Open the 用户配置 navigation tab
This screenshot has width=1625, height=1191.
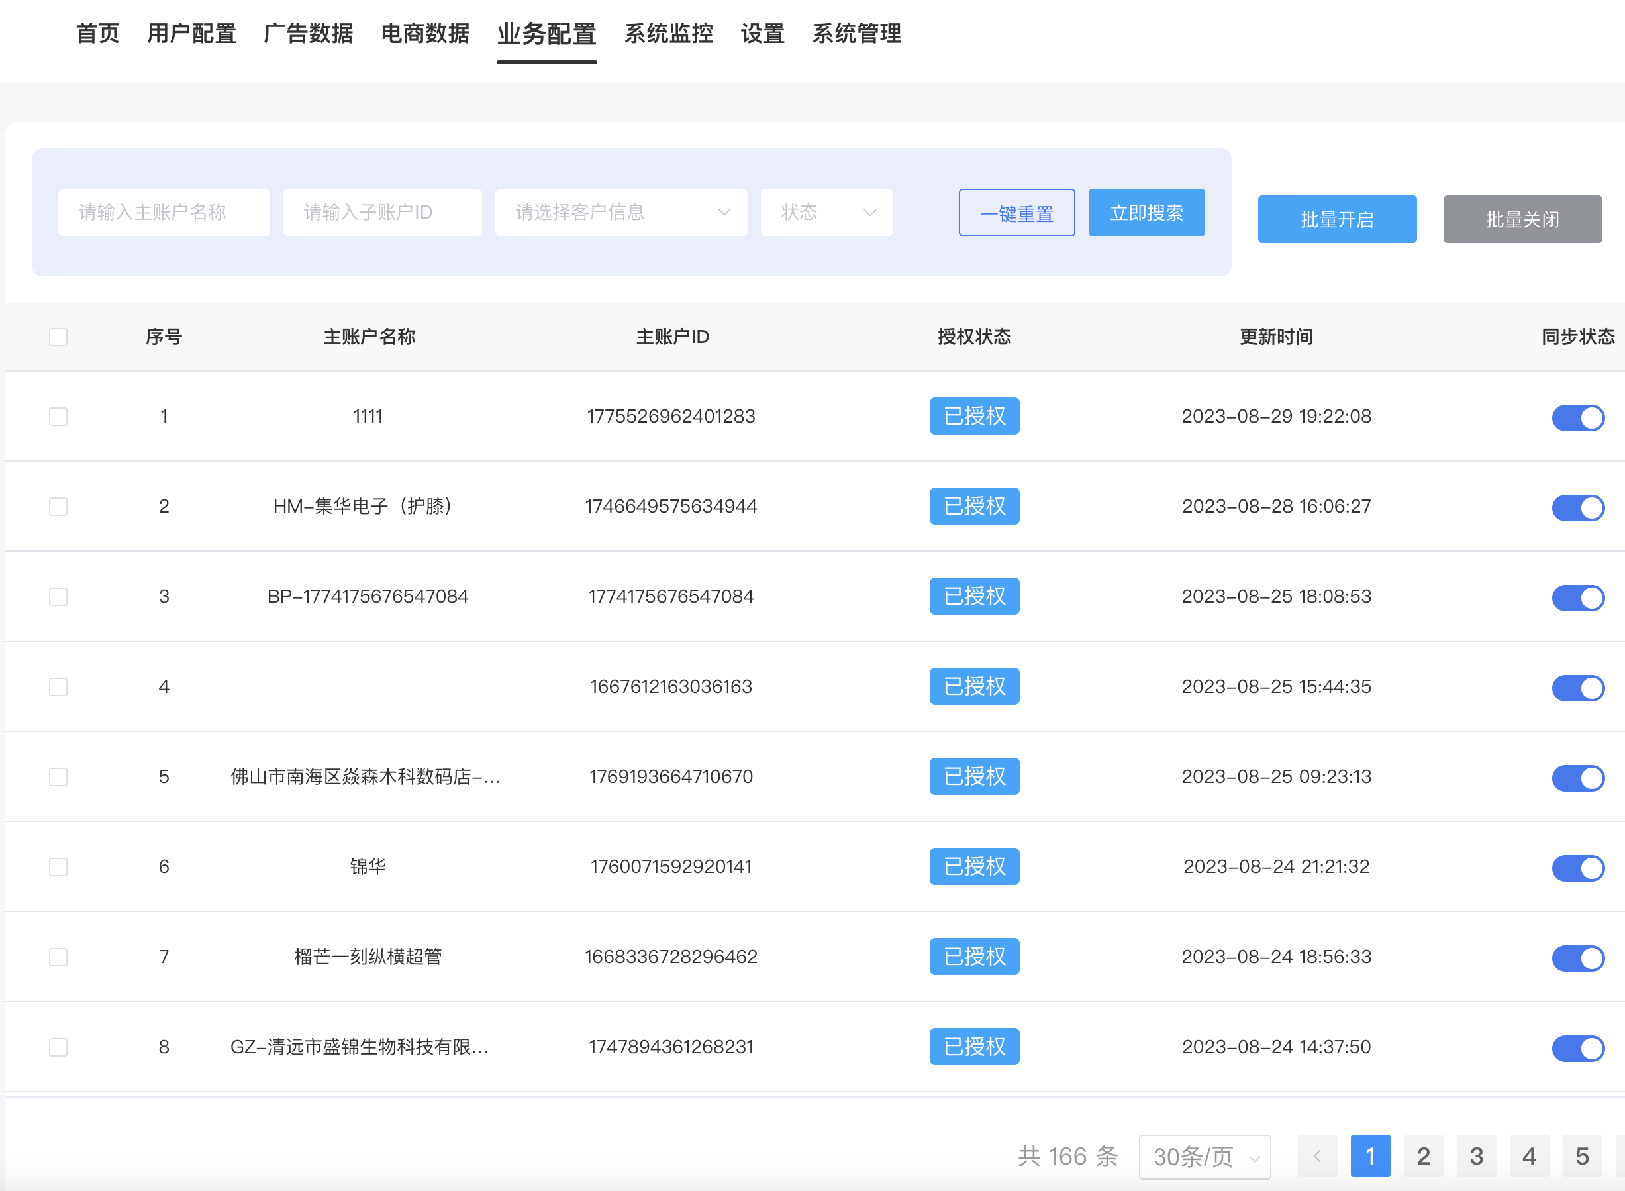191,33
